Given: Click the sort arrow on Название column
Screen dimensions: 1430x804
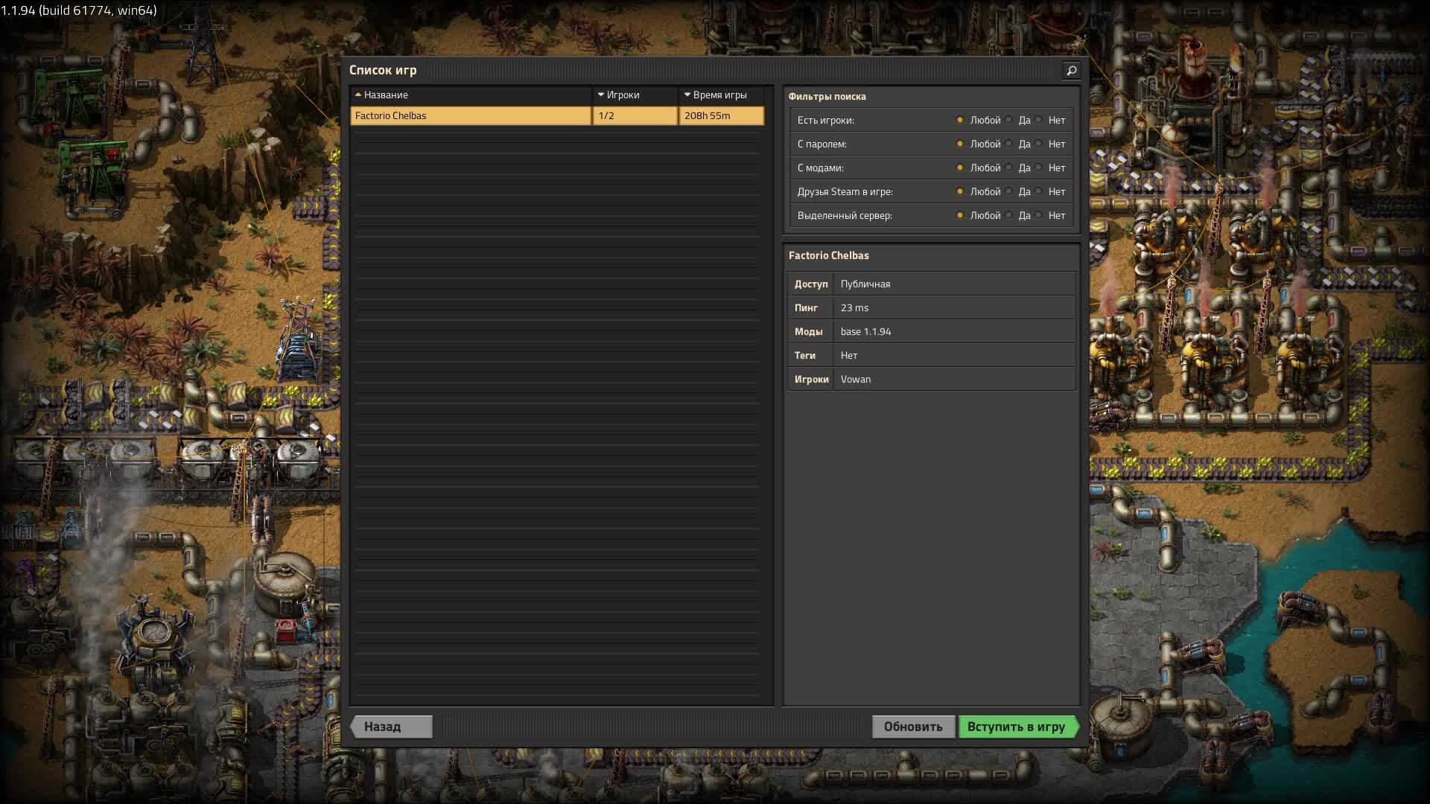Looking at the screenshot, I should [x=359, y=95].
